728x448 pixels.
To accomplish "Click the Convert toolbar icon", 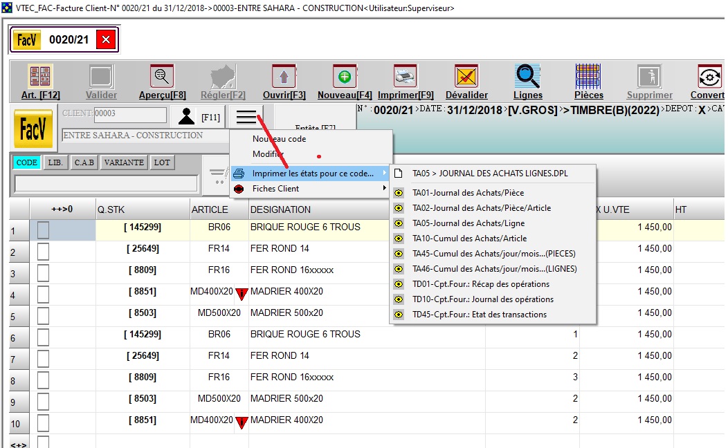I will 710,77.
